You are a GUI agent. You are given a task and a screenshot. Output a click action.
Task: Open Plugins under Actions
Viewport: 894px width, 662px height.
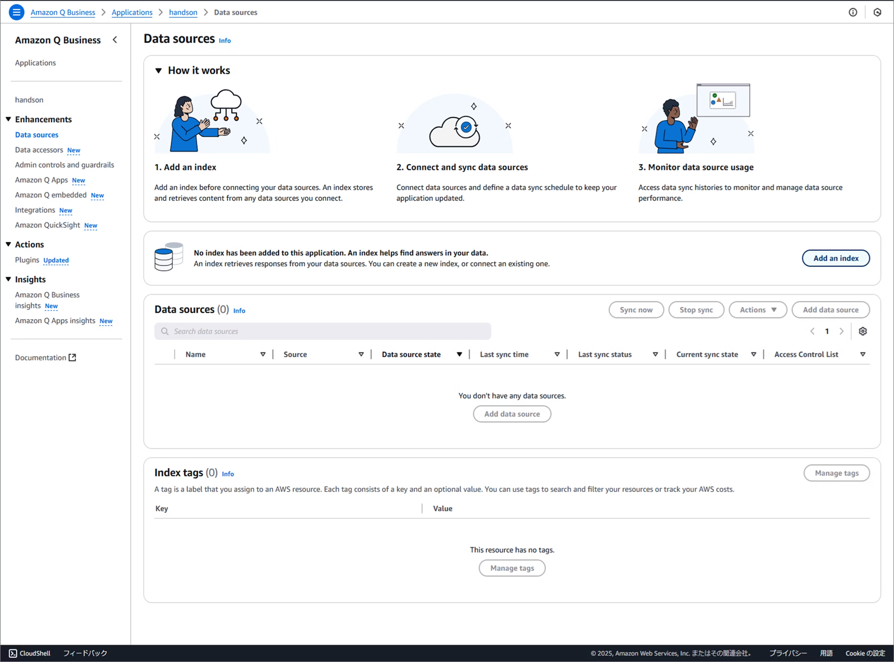pos(27,260)
